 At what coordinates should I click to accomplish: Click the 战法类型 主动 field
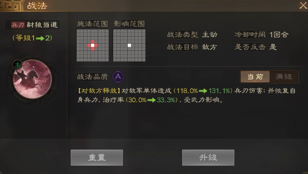tap(192, 35)
